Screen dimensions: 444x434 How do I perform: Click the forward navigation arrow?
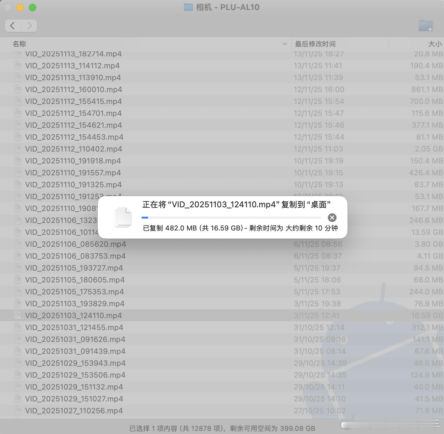[x=30, y=26]
